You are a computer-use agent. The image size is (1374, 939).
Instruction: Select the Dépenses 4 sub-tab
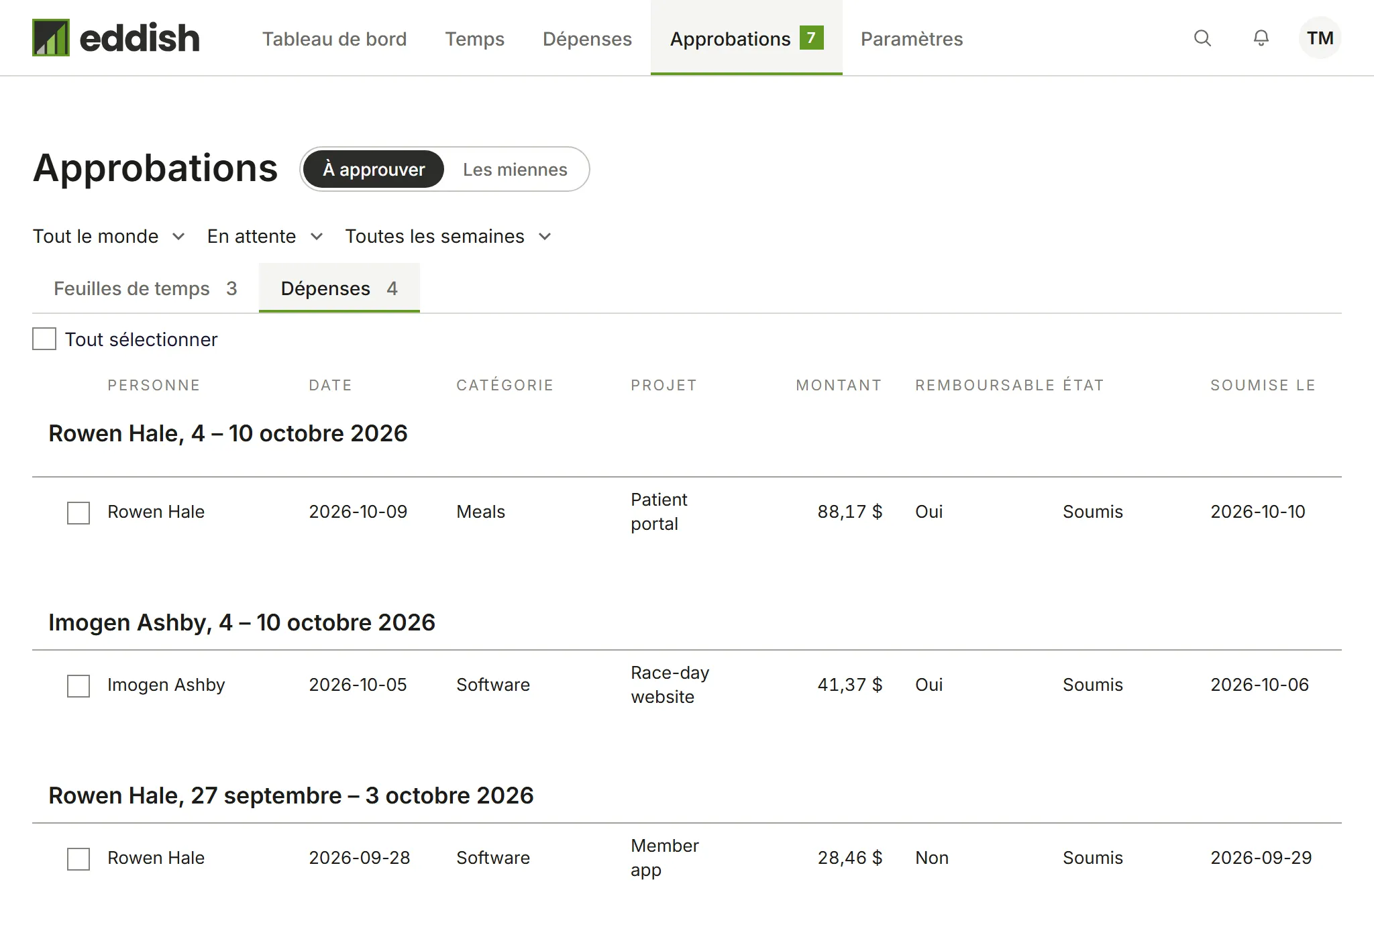point(339,288)
